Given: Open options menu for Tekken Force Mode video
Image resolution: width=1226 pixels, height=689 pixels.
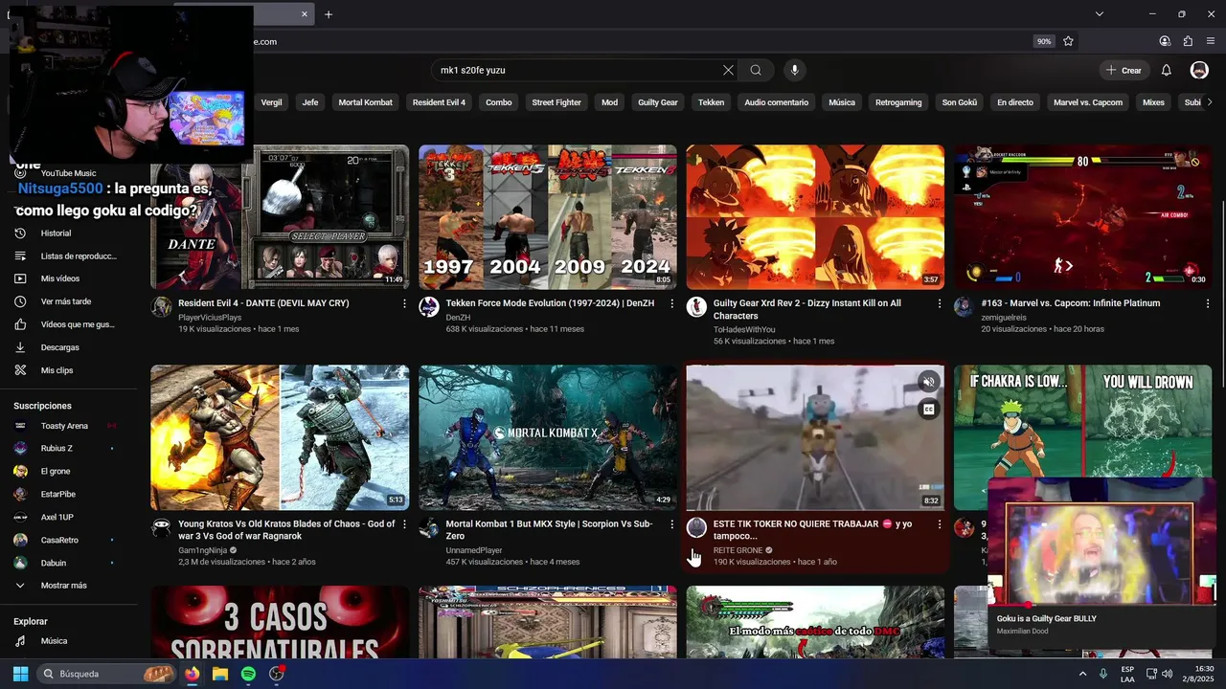Looking at the screenshot, I should tap(671, 303).
